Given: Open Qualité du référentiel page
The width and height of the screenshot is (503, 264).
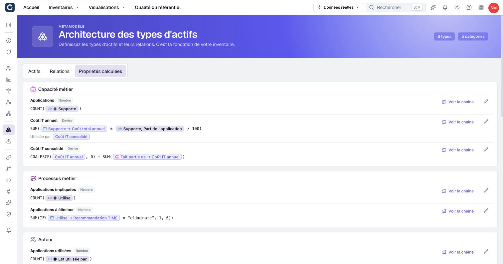Looking at the screenshot, I should 158,7.
